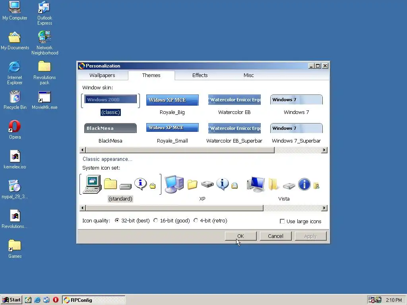Choose the Royale_Small window skin

pos(172,133)
